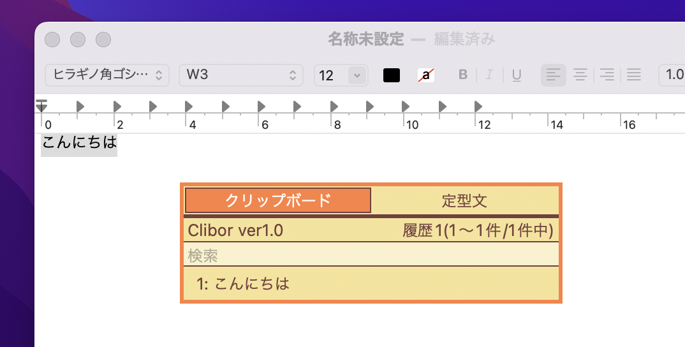Click the font size field showing 12

(x=331, y=75)
